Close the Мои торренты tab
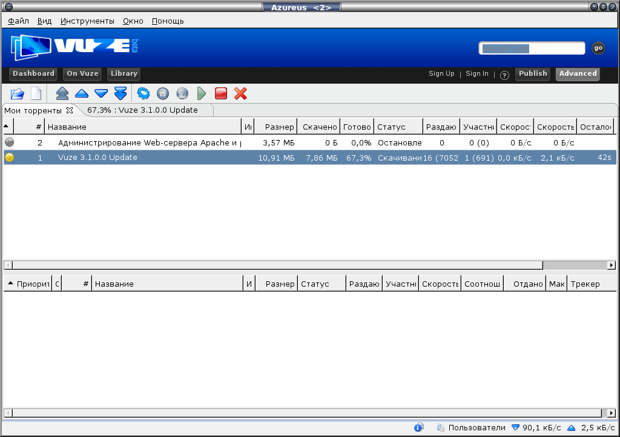620x437 pixels. (x=70, y=110)
